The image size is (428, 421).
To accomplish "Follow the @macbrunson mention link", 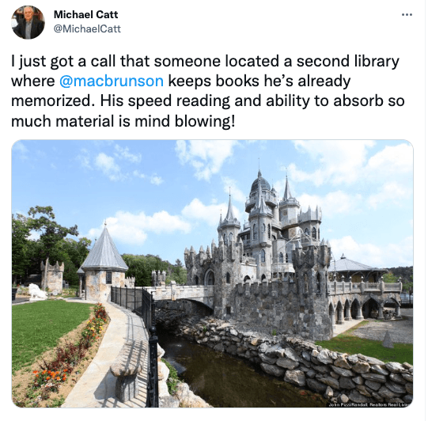I will pyautogui.click(x=112, y=81).
